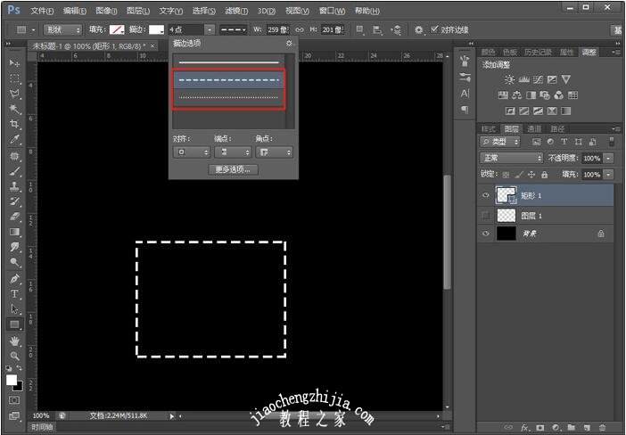Expand the 形状 tool mode dropdown
The width and height of the screenshot is (626, 435).
[62, 29]
